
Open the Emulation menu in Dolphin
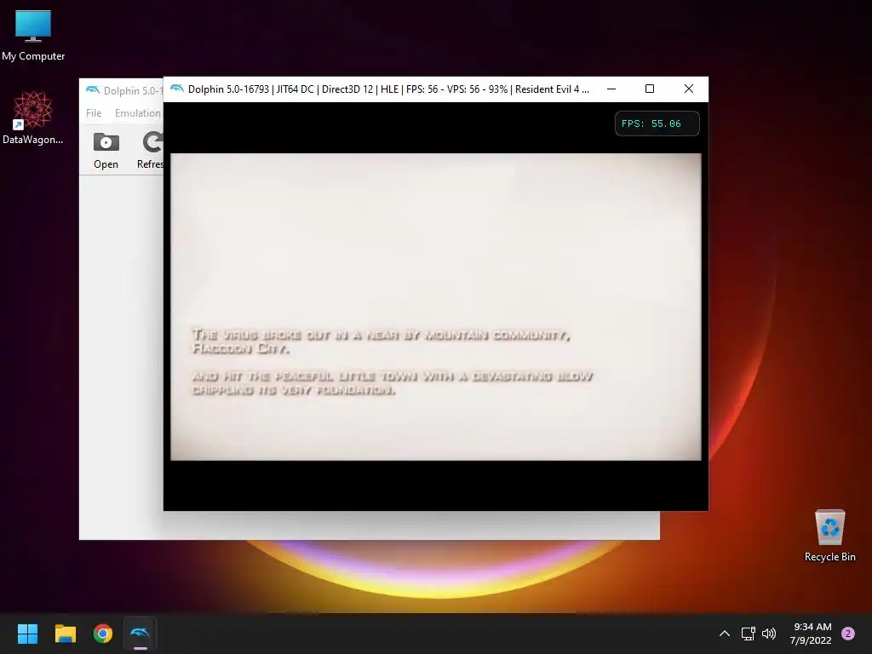tap(138, 113)
